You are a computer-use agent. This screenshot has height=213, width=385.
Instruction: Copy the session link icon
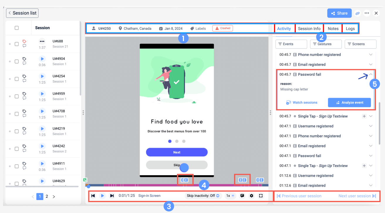tap(357, 13)
